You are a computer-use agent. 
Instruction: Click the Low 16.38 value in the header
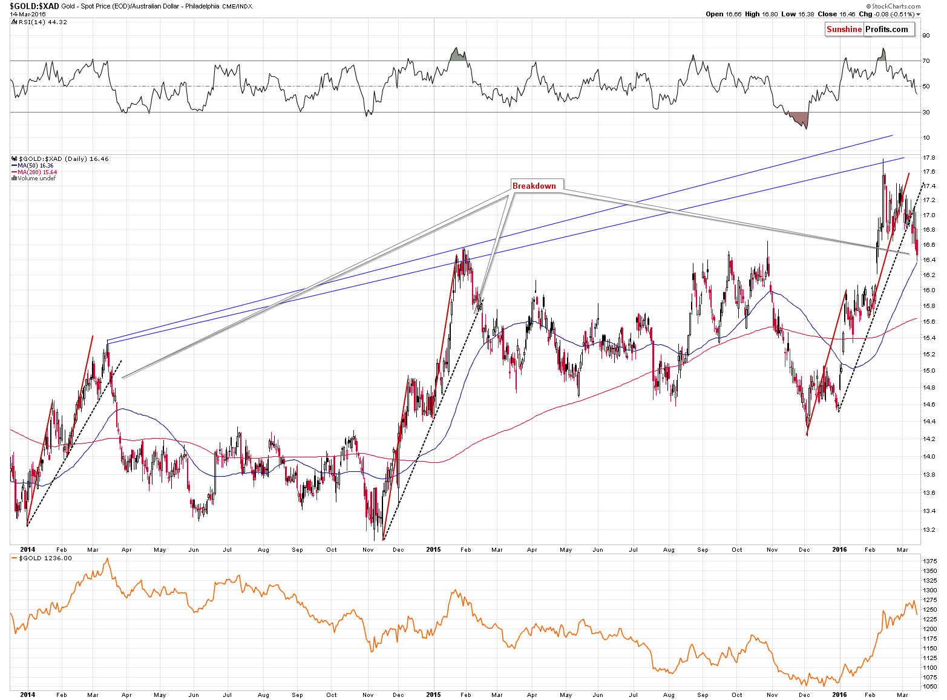point(798,14)
